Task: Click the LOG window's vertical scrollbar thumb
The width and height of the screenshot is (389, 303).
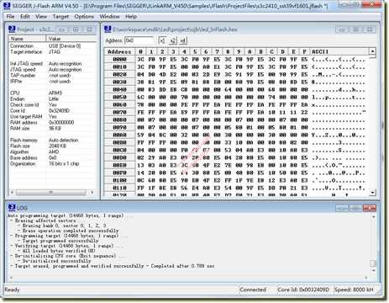Action: point(373,263)
